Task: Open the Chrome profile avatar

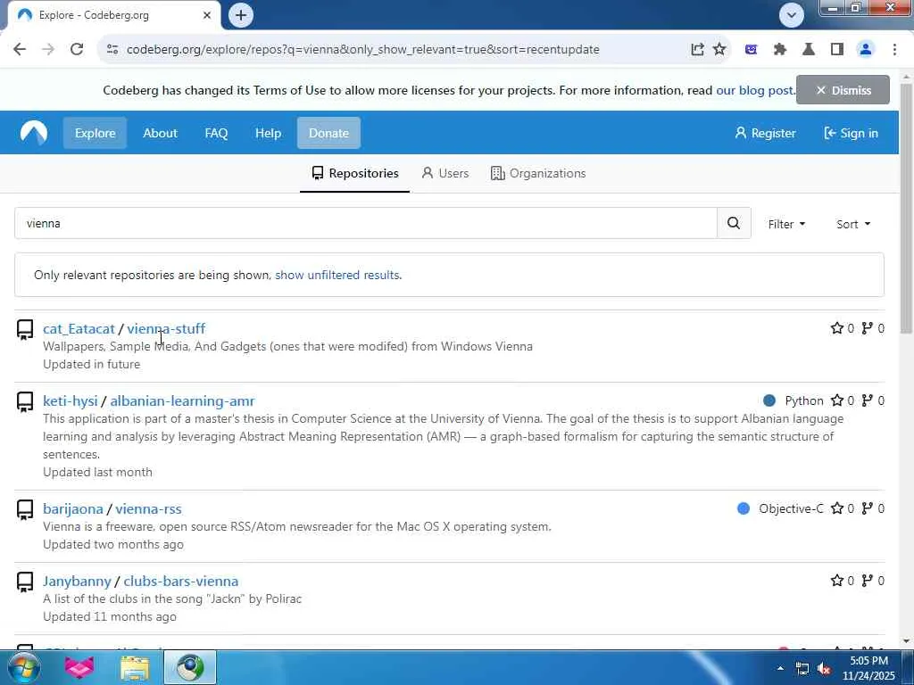Action: (866, 50)
